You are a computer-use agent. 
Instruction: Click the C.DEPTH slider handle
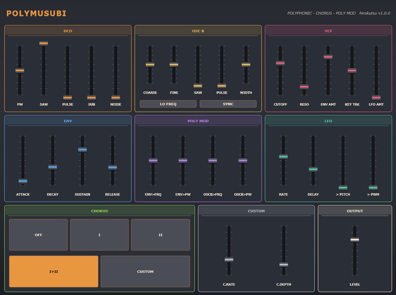[x=283, y=265]
